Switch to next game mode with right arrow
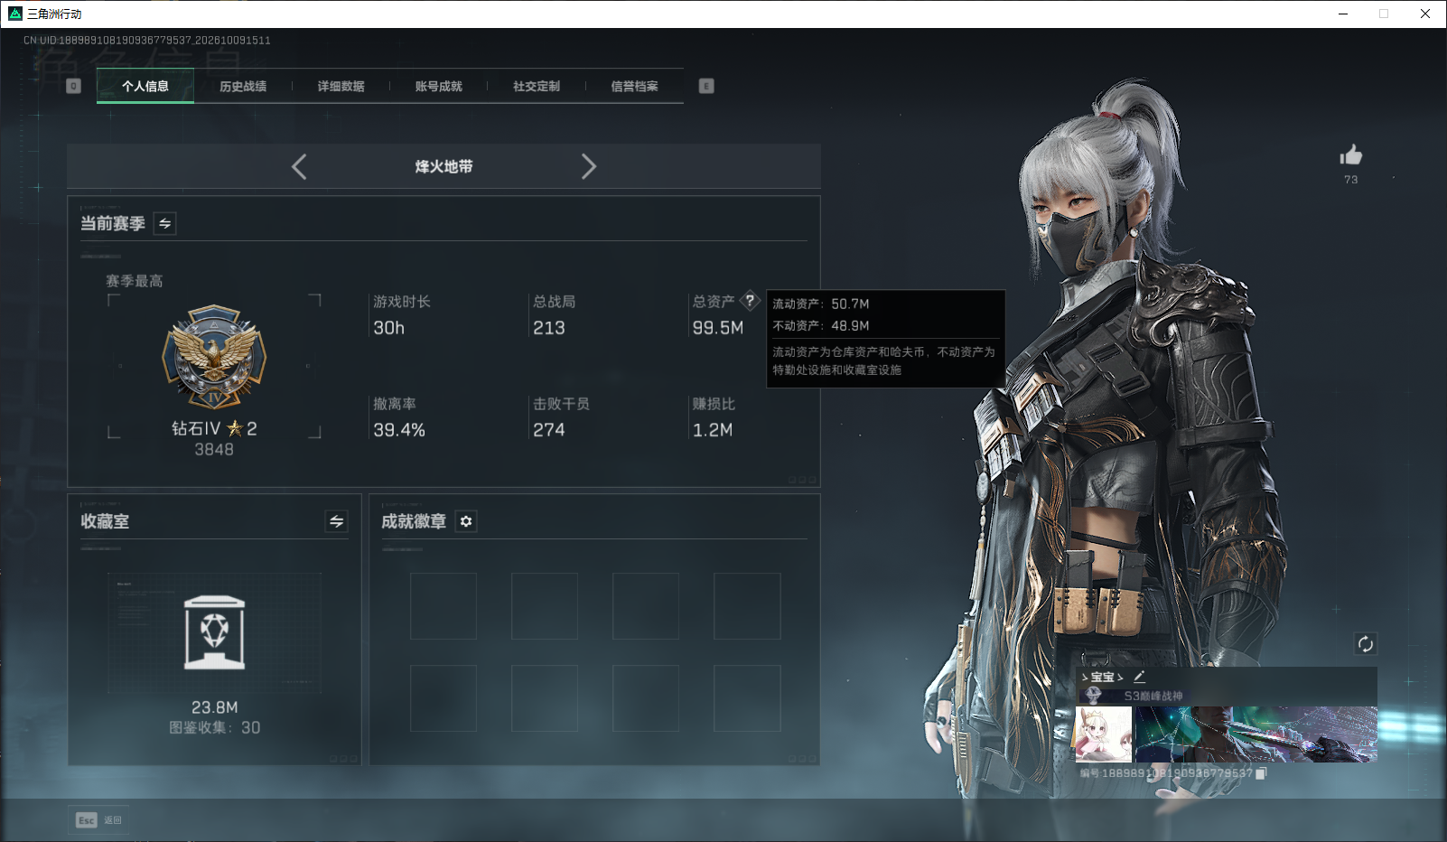The height and width of the screenshot is (842, 1447). tap(589, 166)
